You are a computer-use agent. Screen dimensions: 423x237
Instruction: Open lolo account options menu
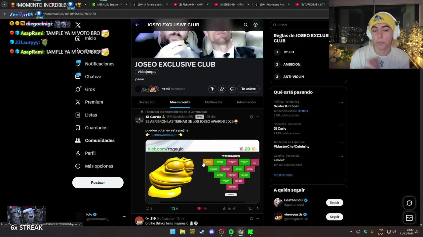(x=125, y=217)
